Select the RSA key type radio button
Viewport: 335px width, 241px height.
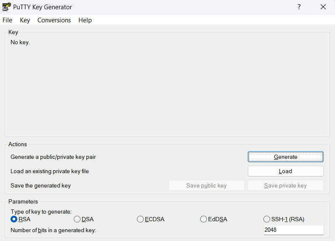click(x=21, y=219)
